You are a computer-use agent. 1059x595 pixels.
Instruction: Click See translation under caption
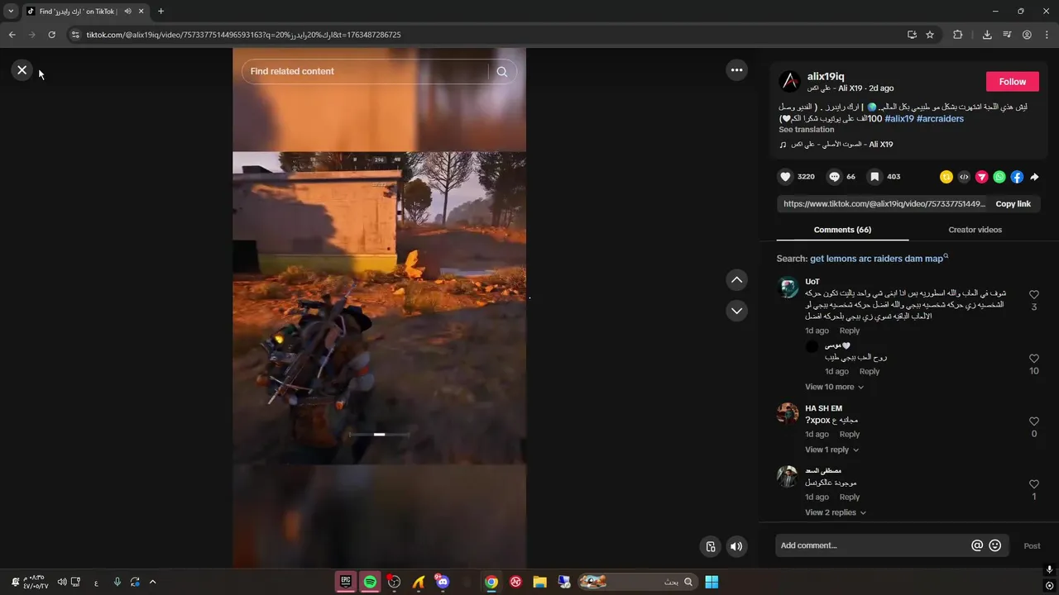tap(806, 130)
